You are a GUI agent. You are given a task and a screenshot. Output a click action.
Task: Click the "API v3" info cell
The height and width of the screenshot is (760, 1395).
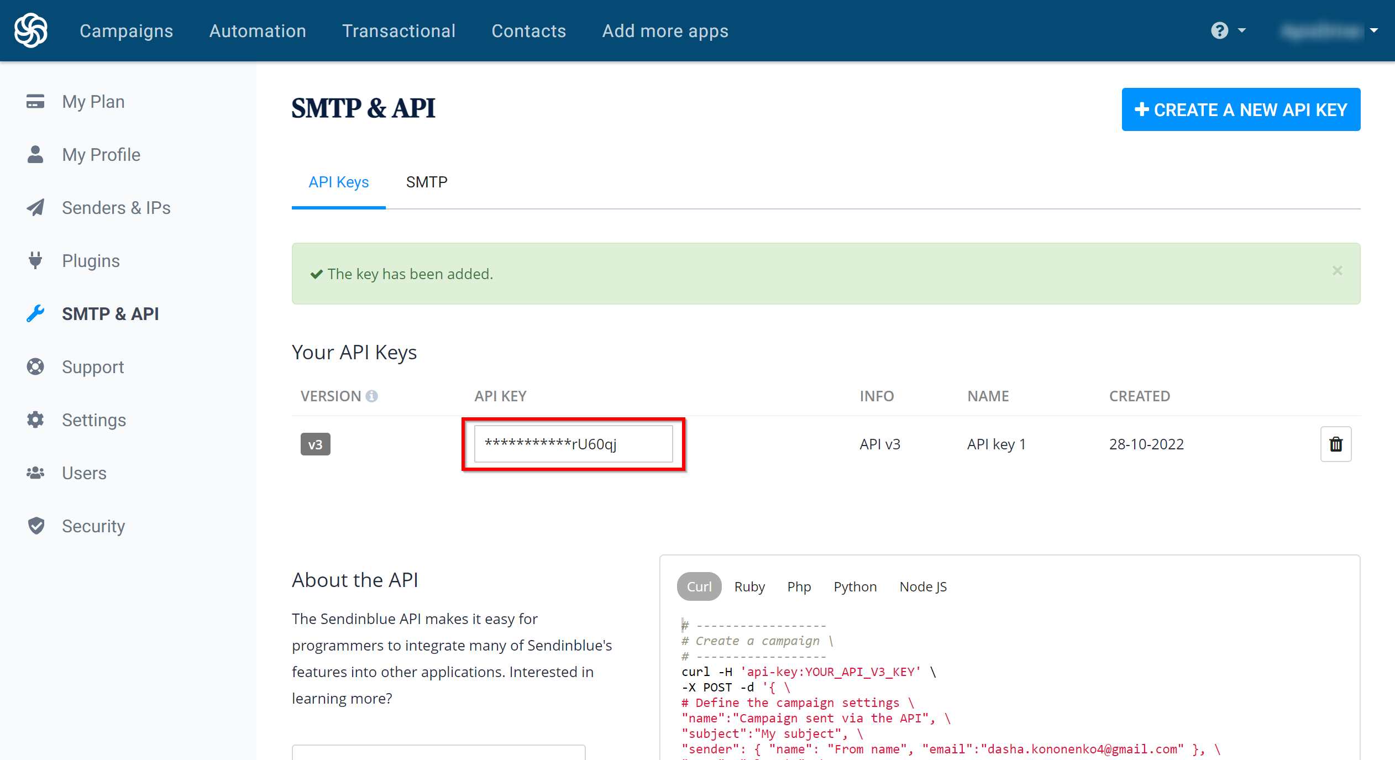pos(880,444)
